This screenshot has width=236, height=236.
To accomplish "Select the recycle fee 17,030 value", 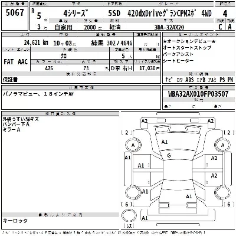I will (149, 68).
